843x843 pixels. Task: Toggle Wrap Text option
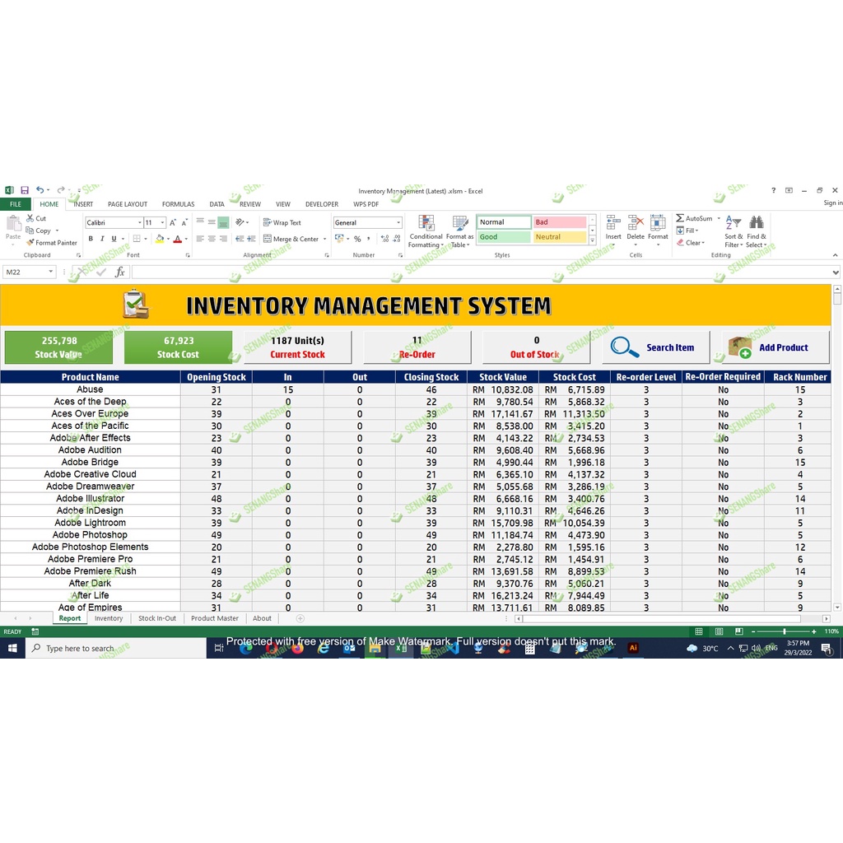(x=282, y=222)
